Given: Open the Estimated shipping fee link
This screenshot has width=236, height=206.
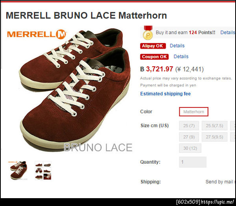Looking at the screenshot, I should coord(166,94).
